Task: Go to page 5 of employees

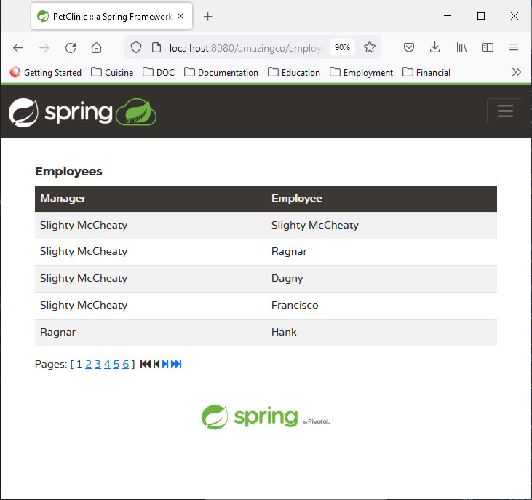Action: 116,364
